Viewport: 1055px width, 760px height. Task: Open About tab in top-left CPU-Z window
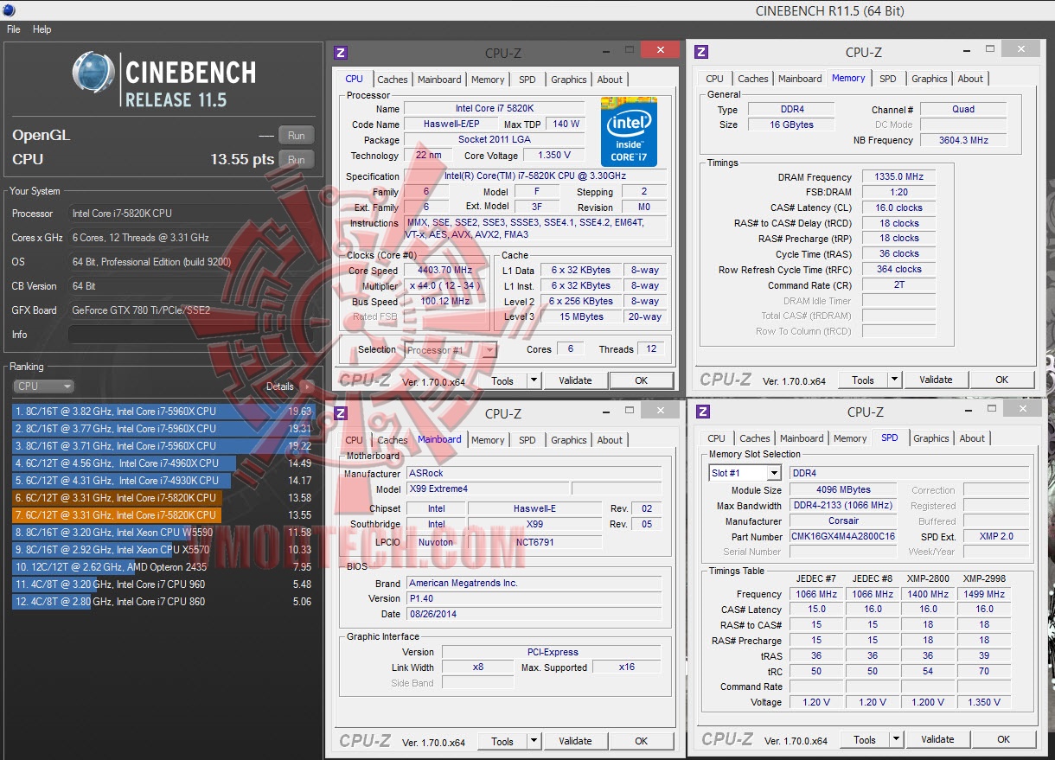point(610,80)
